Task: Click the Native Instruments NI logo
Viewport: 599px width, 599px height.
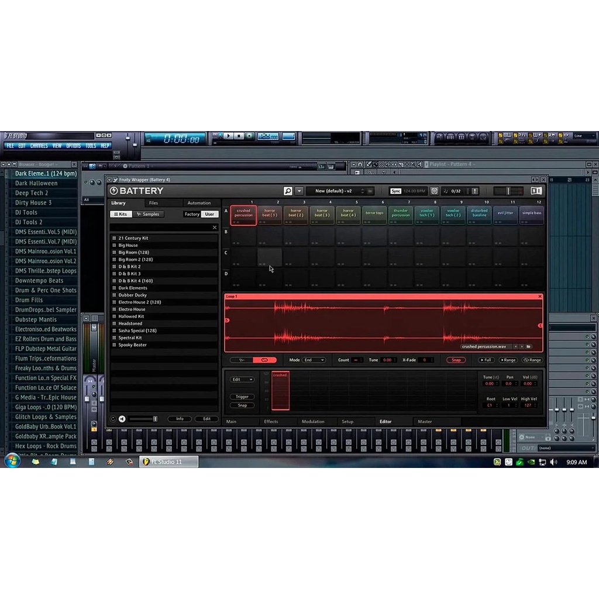Action: pyautogui.click(x=536, y=191)
